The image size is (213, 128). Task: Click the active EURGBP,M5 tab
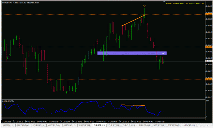[99, 125]
